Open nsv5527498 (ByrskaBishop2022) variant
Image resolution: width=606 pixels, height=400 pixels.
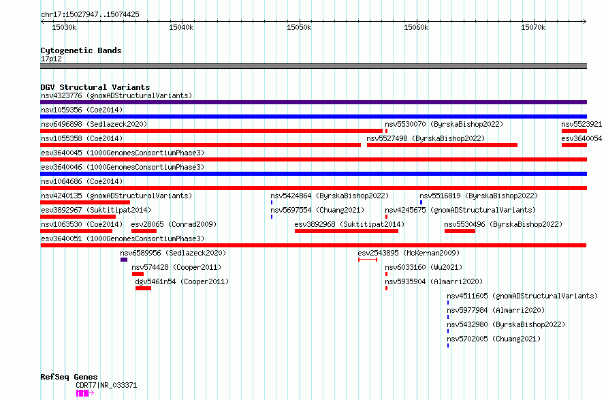[426, 138]
